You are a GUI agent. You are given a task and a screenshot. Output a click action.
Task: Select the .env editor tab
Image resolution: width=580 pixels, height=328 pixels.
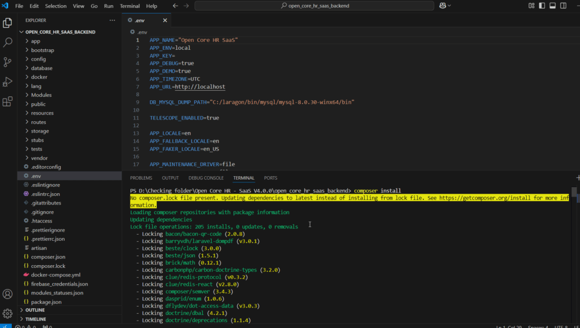tap(147, 20)
